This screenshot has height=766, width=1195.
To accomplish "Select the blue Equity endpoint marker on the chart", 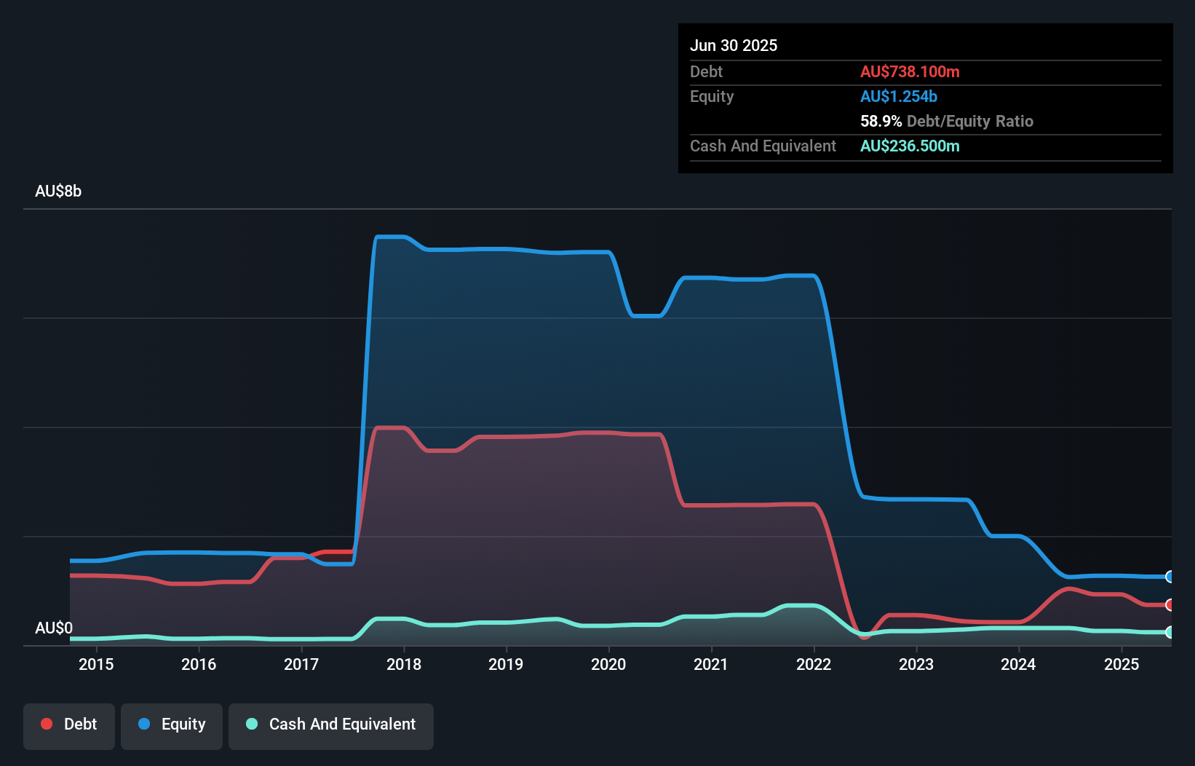I will tap(1168, 577).
